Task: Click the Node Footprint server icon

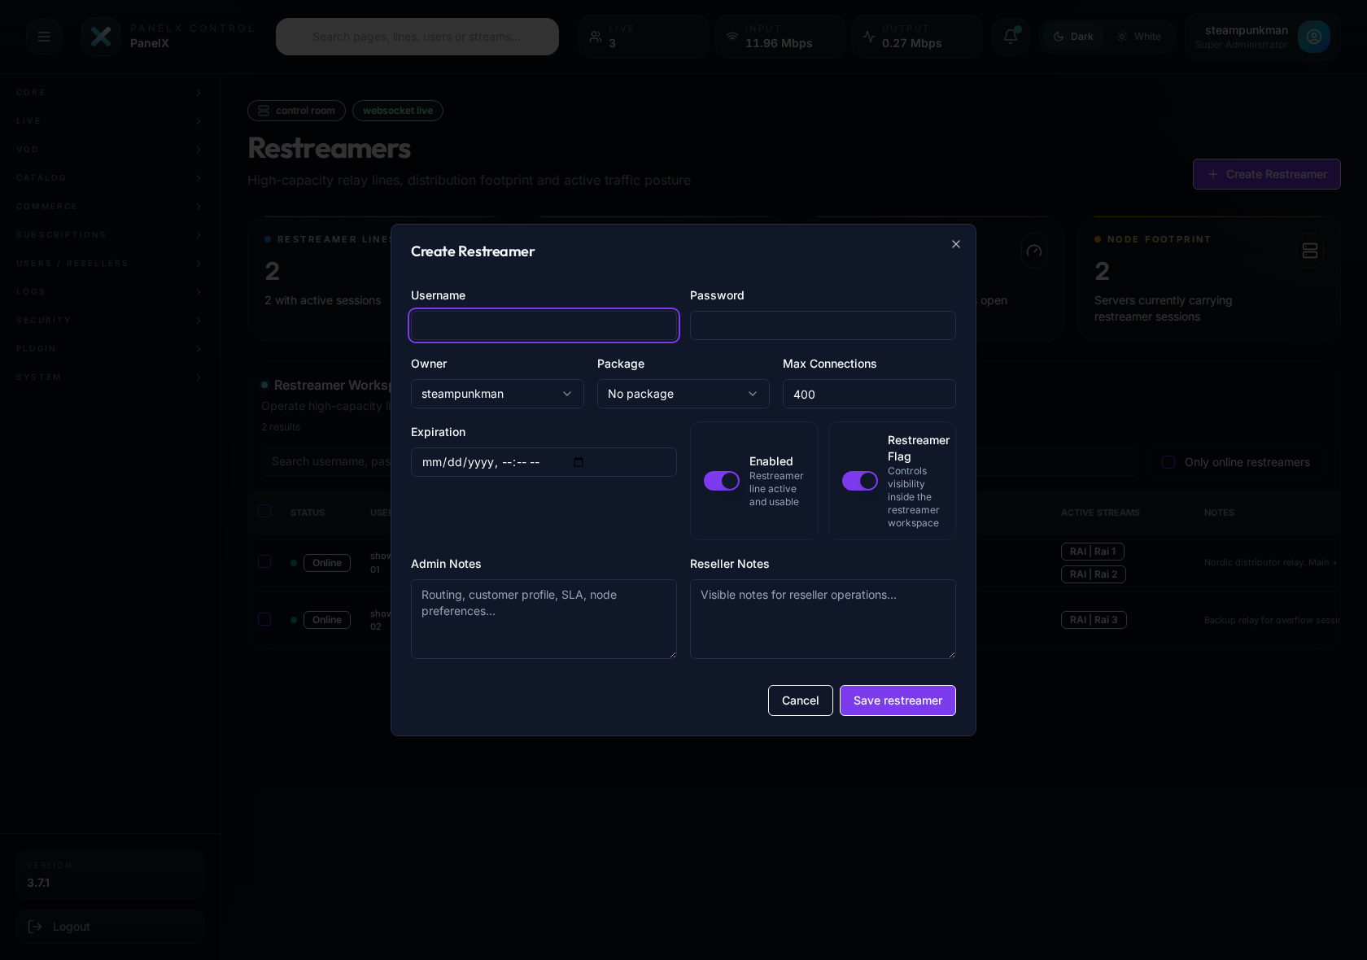Action: coord(1309,251)
